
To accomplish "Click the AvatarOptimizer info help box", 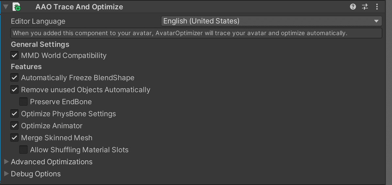I will tap(196, 33).
